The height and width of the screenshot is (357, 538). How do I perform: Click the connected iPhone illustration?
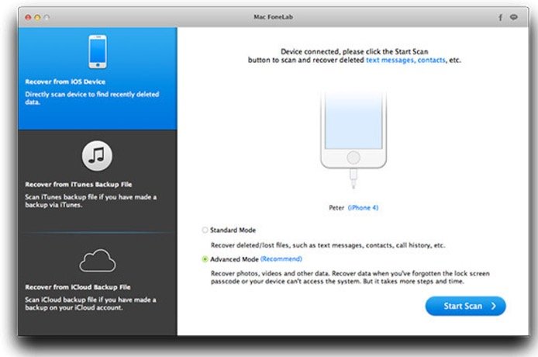353,139
